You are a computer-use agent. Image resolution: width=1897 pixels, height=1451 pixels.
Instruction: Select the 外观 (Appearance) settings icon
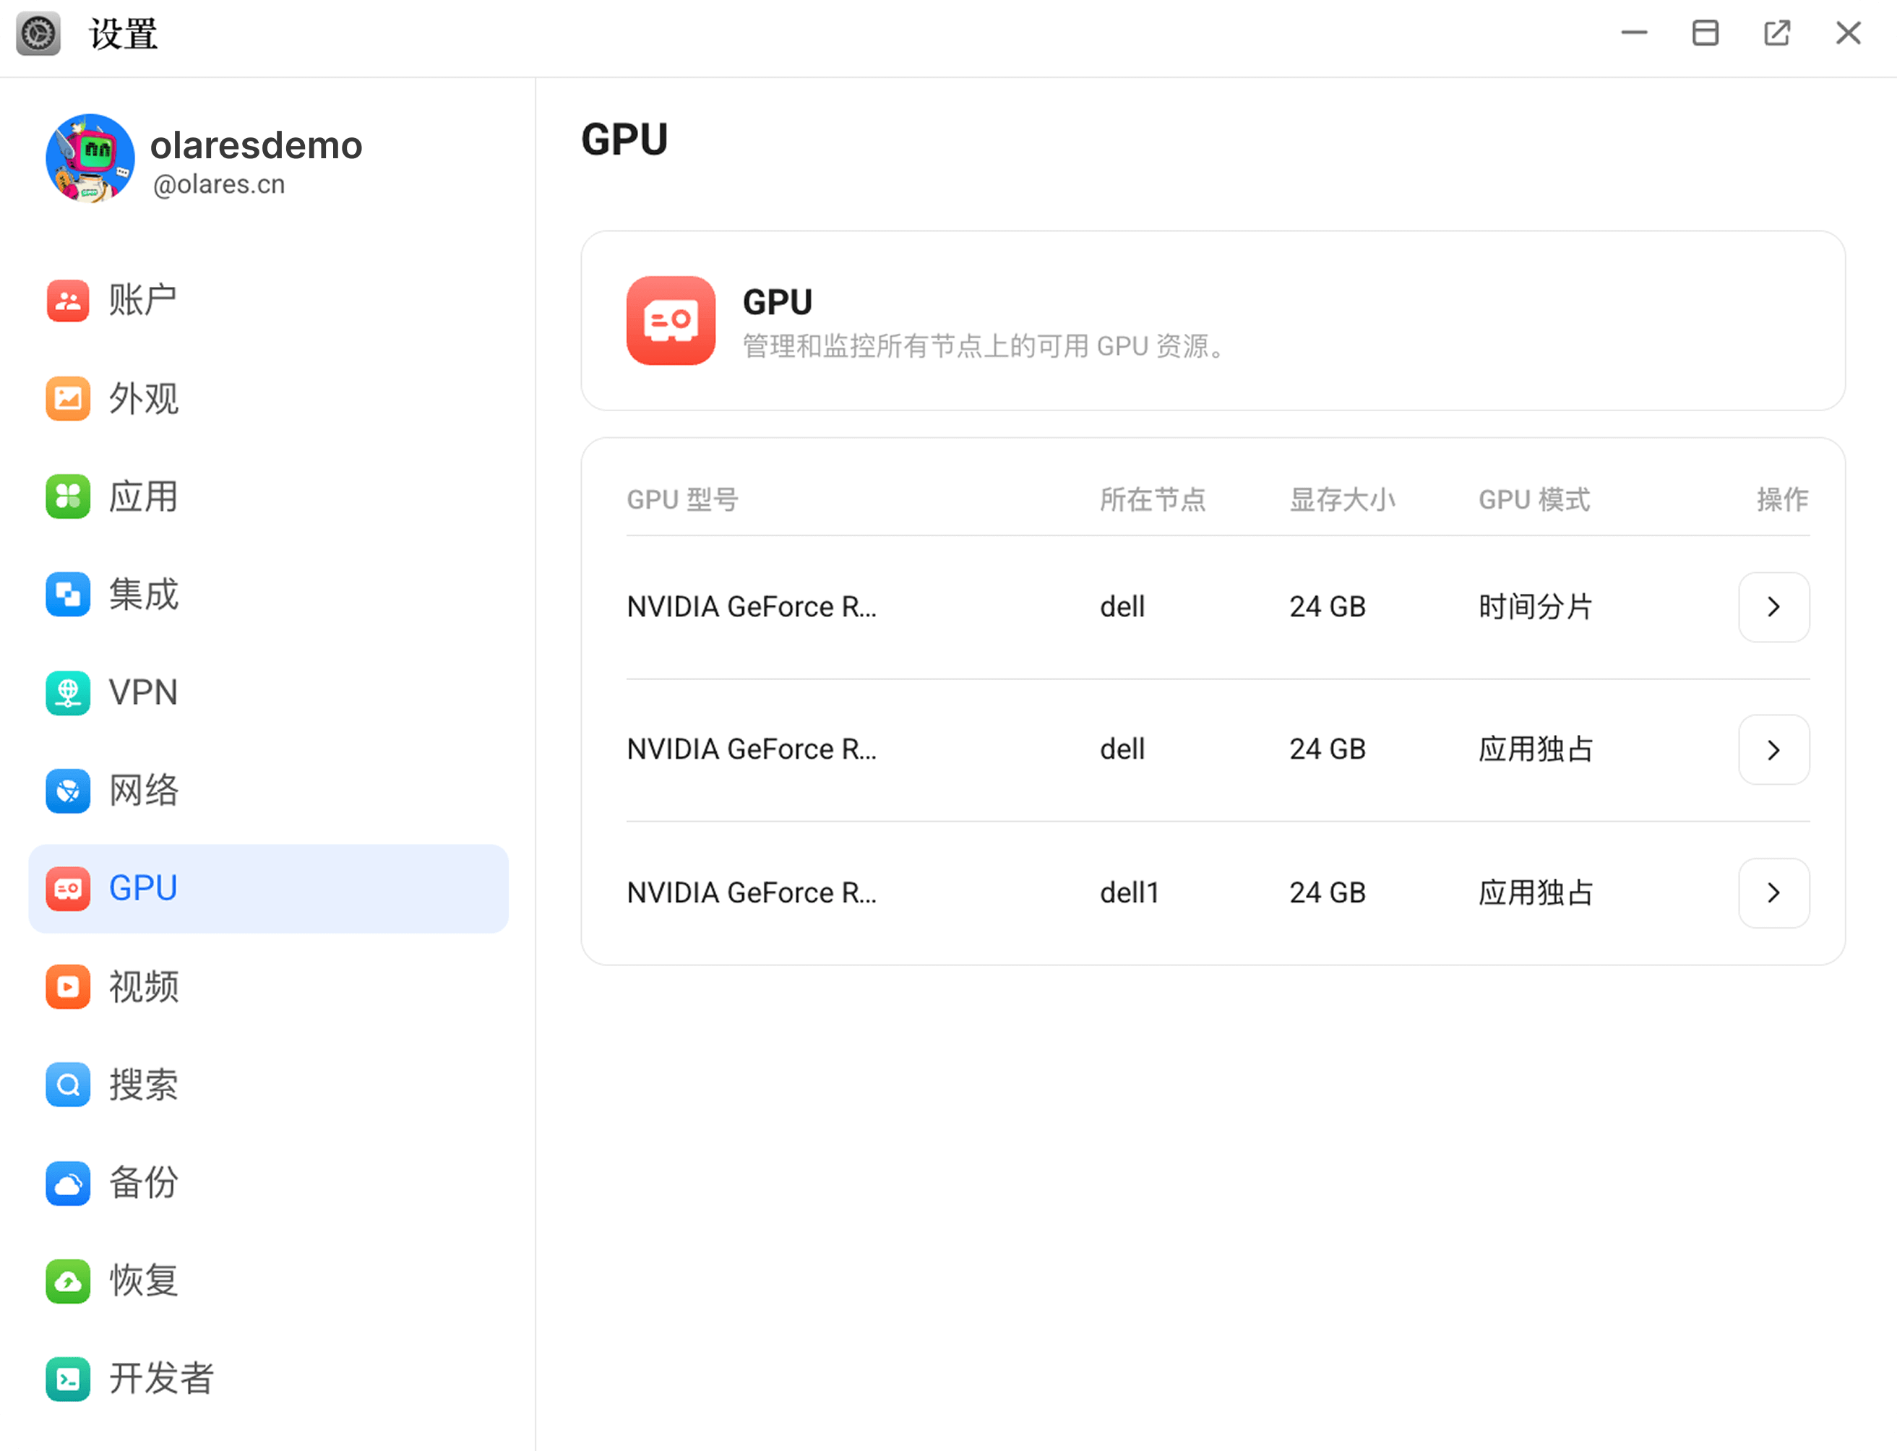pyautogui.click(x=67, y=399)
